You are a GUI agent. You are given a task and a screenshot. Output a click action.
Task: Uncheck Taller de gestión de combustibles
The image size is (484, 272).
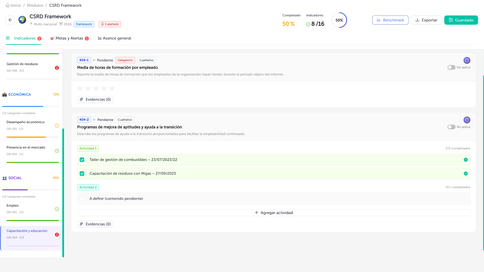82,160
